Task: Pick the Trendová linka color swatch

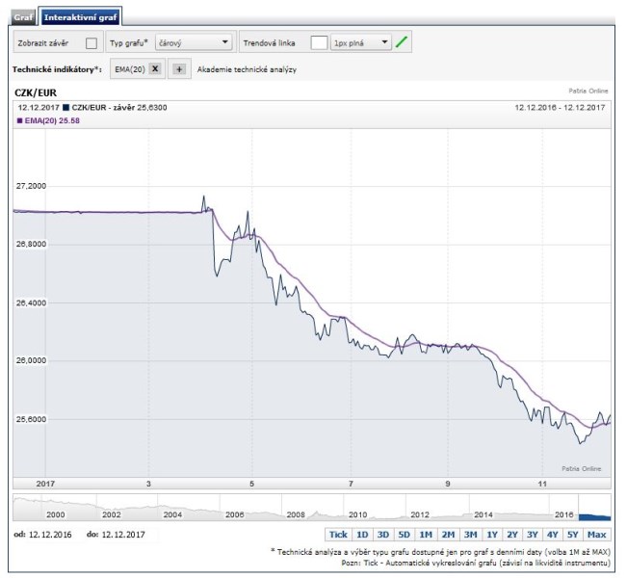Action: (x=318, y=42)
